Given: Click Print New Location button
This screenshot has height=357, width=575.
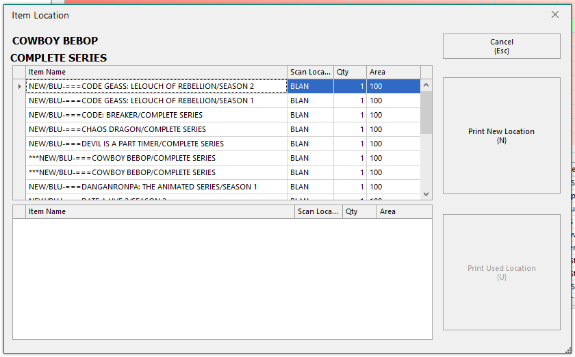Looking at the screenshot, I should [501, 135].
